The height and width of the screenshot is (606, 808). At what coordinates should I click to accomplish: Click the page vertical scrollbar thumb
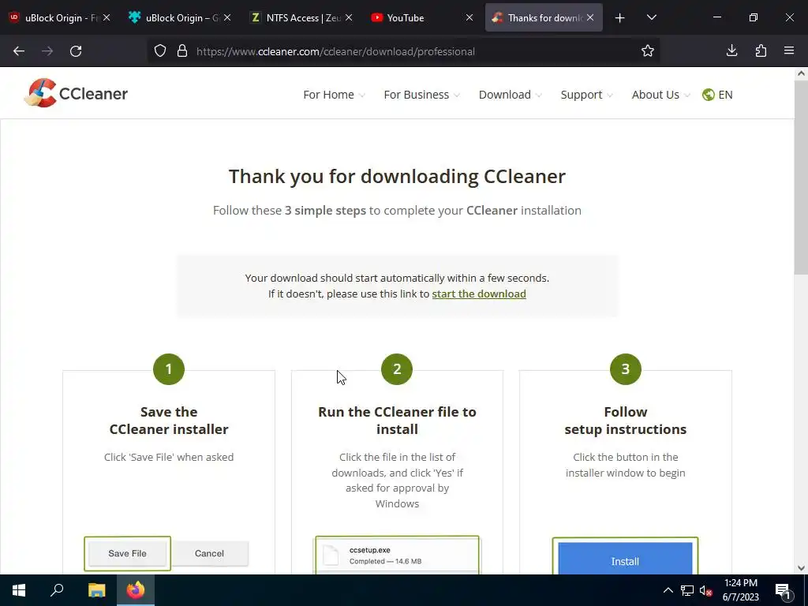[801, 178]
